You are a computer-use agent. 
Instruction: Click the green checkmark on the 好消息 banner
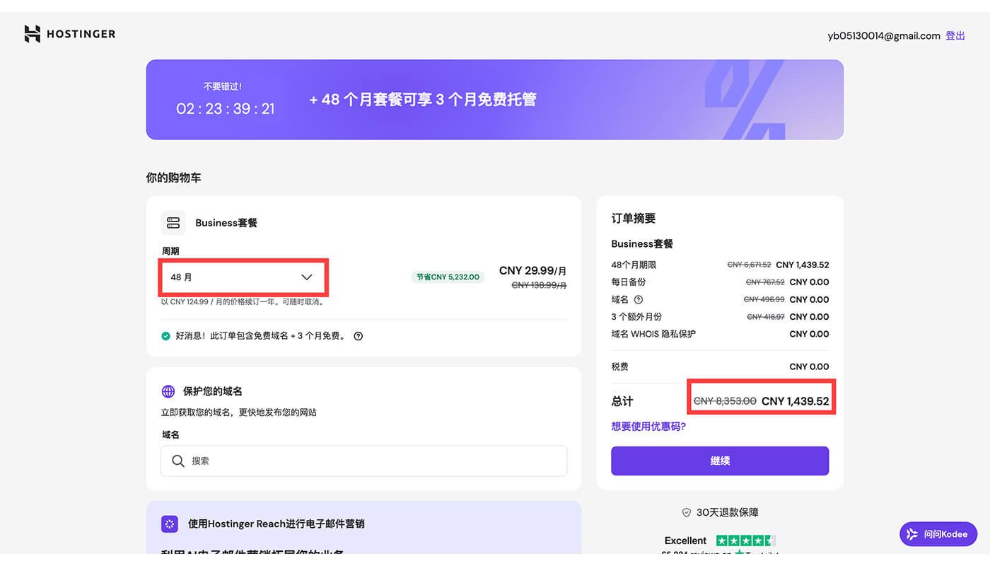tap(165, 335)
